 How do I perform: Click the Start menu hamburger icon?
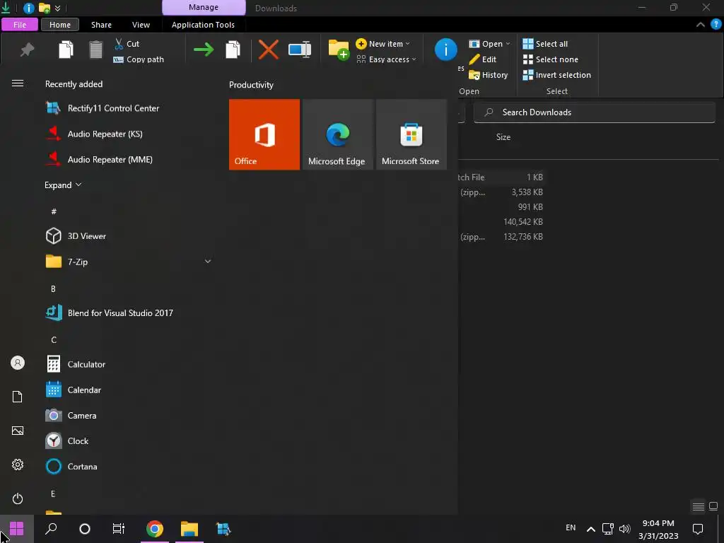click(18, 83)
